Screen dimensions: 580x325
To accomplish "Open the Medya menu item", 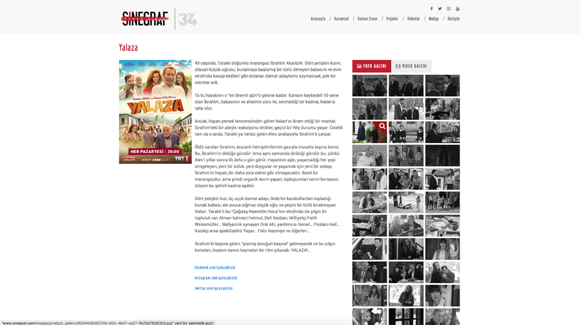I will point(434,19).
